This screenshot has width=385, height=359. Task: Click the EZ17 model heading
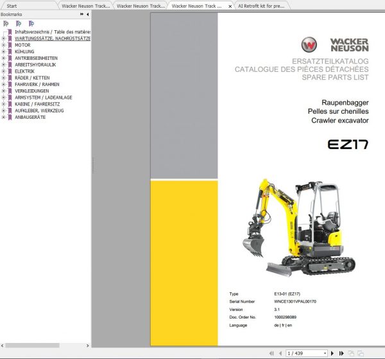tap(348, 144)
